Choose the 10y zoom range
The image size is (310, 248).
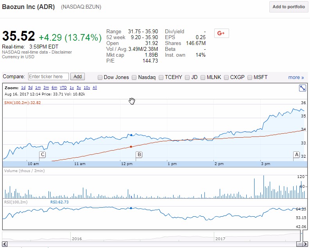tap(87, 88)
